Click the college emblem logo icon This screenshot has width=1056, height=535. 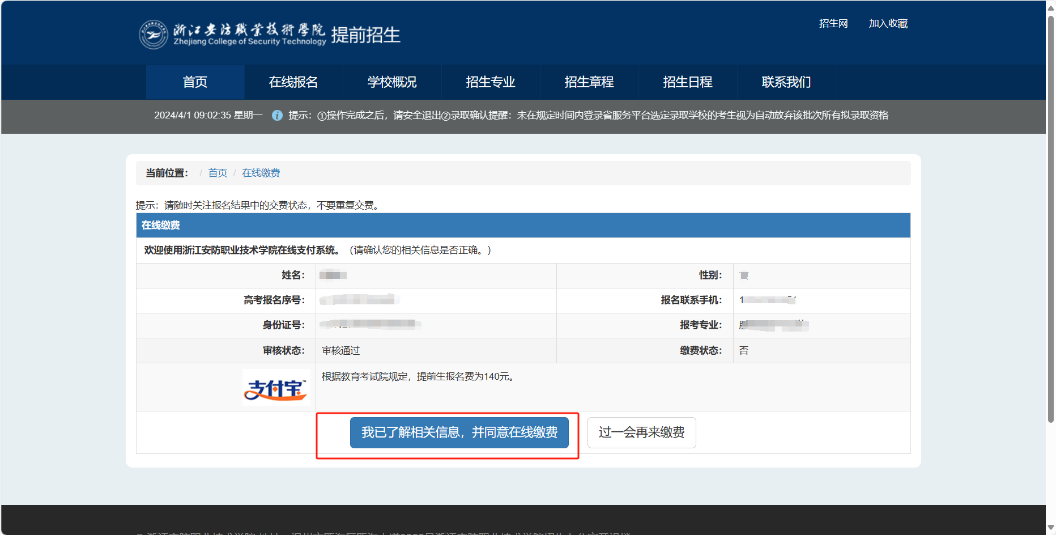(x=154, y=35)
